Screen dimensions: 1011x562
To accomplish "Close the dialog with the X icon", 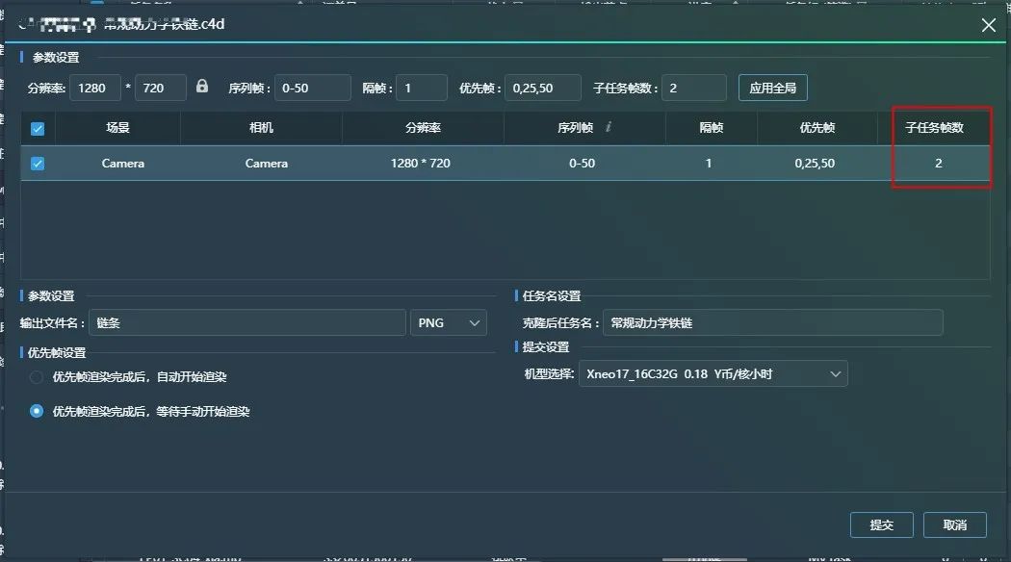I will [x=988, y=25].
